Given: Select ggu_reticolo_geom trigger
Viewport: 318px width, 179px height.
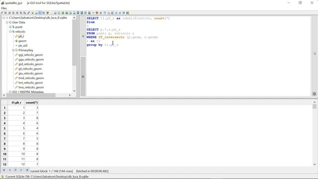Looking at the screenshot, I should (31, 60).
